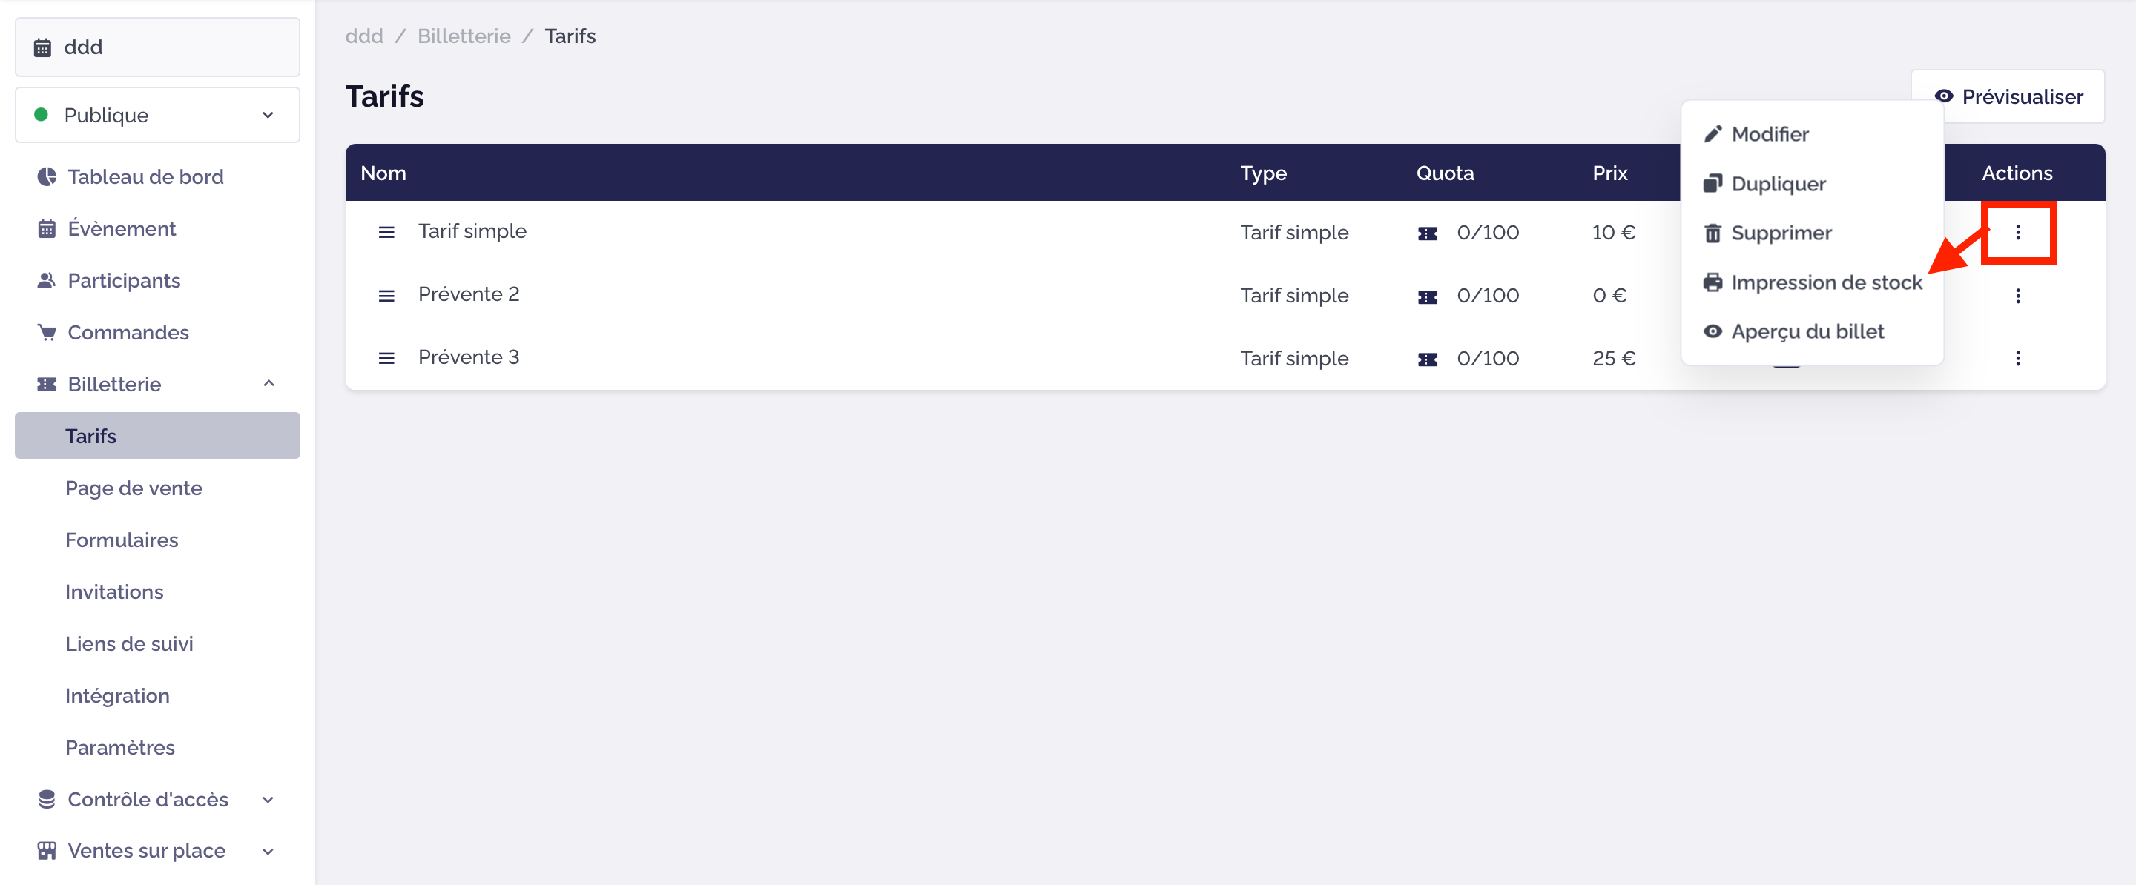
Task: Open actions menu for Tarif simple row
Action: tap(2017, 233)
